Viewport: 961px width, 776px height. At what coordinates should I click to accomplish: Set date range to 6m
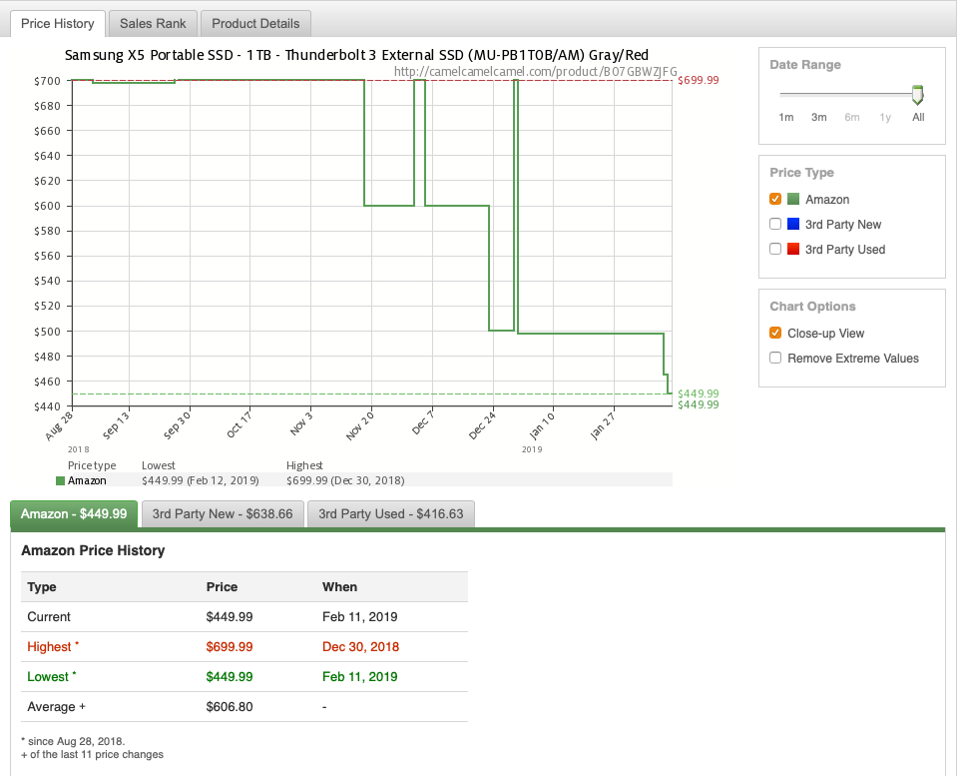pyautogui.click(x=852, y=117)
